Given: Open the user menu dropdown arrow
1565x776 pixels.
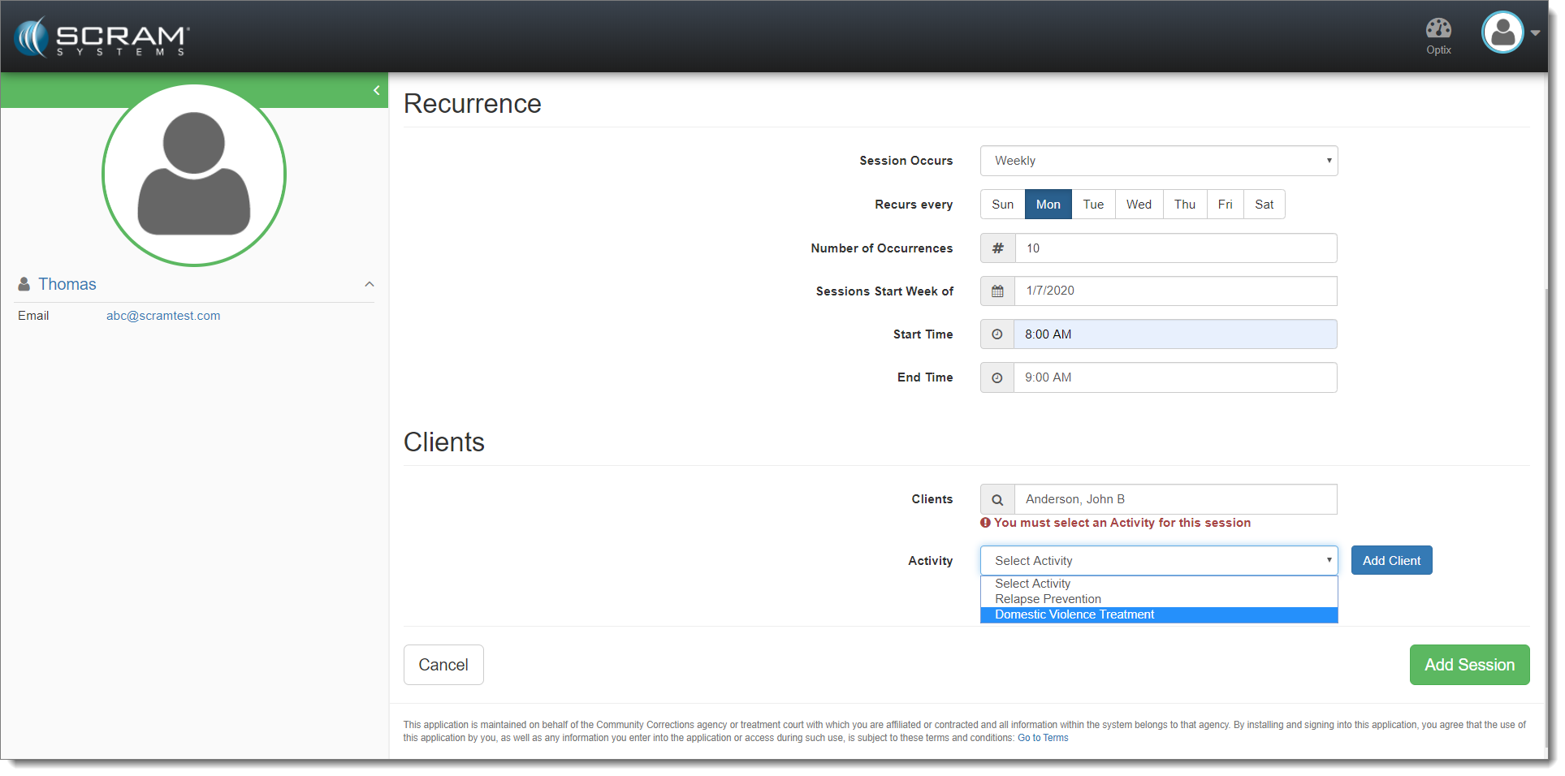Looking at the screenshot, I should pos(1535,33).
